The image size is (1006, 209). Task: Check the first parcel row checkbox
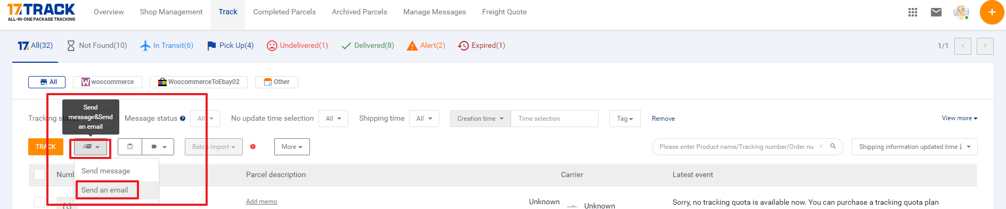[39, 202]
